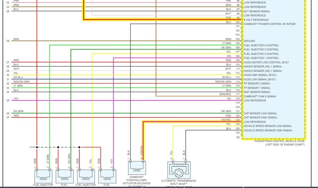Click the 'DK GRN' label beside reference 36
318x188 pixels.
point(19,111)
